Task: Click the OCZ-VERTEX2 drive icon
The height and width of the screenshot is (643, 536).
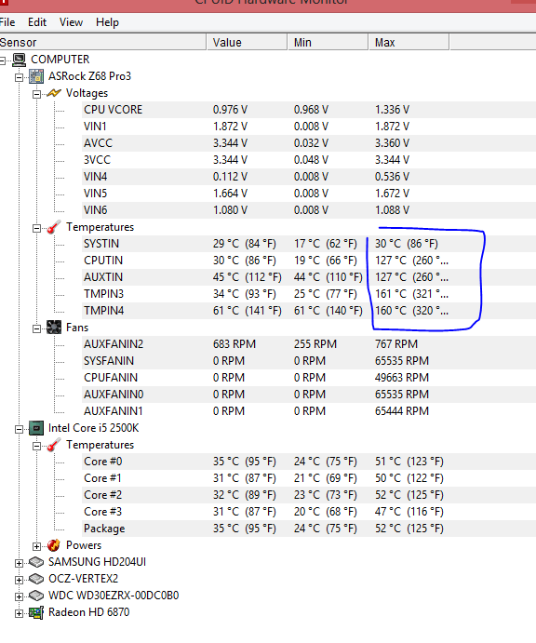Action: (x=36, y=579)
